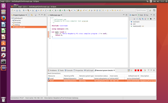Viewport: 168px width, 103px height.
Task: Expand the Debug folder node
Action: pos(12,25)
